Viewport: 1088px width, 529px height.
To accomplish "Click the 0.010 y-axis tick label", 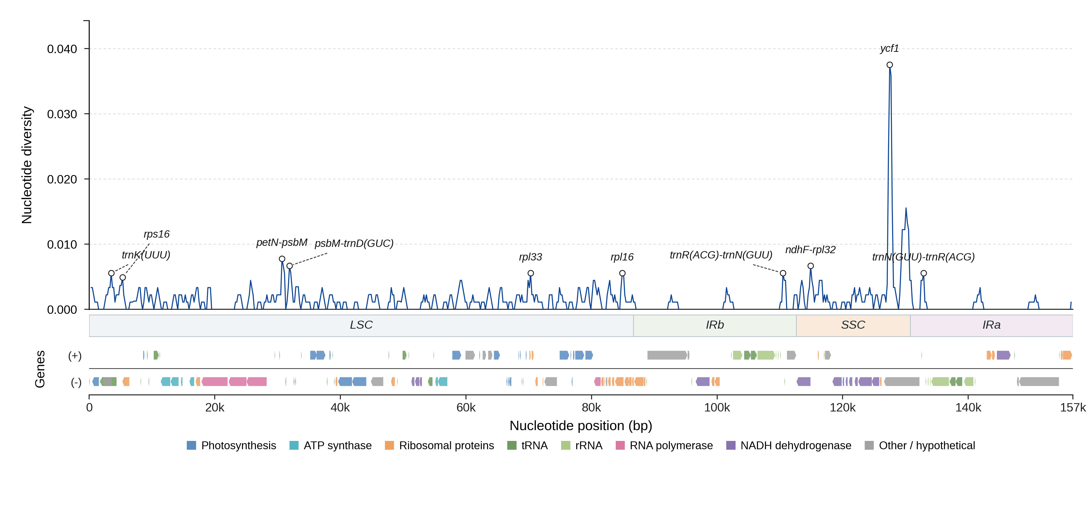I will [62, 244].
